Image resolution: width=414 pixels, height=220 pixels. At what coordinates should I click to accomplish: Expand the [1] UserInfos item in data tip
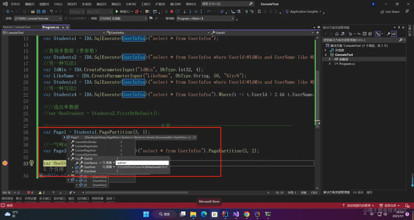pyautogui.click(x=77, y=181)
